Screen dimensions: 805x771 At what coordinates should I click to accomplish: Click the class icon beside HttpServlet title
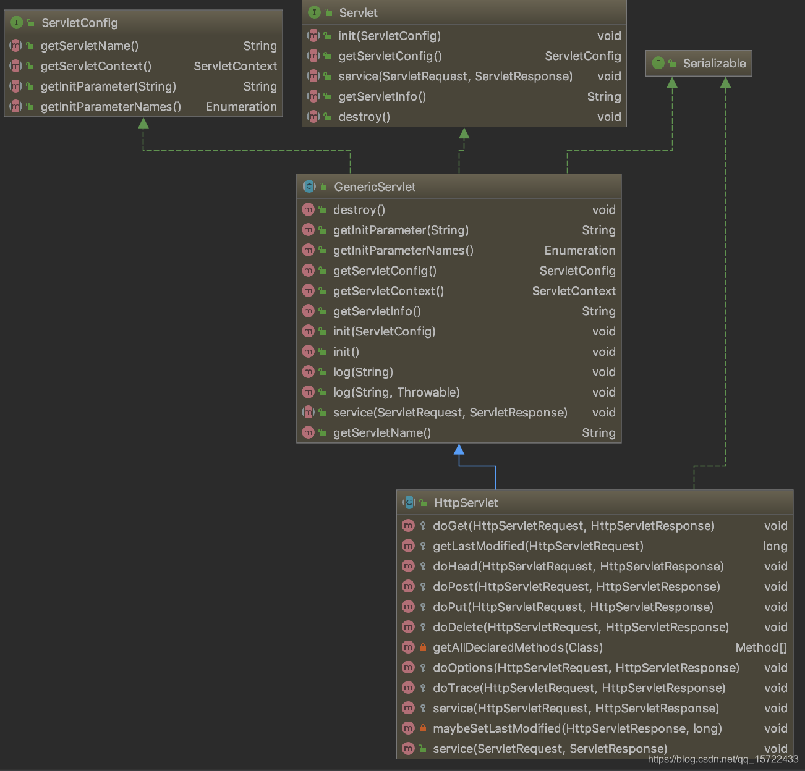pos(409,503)
